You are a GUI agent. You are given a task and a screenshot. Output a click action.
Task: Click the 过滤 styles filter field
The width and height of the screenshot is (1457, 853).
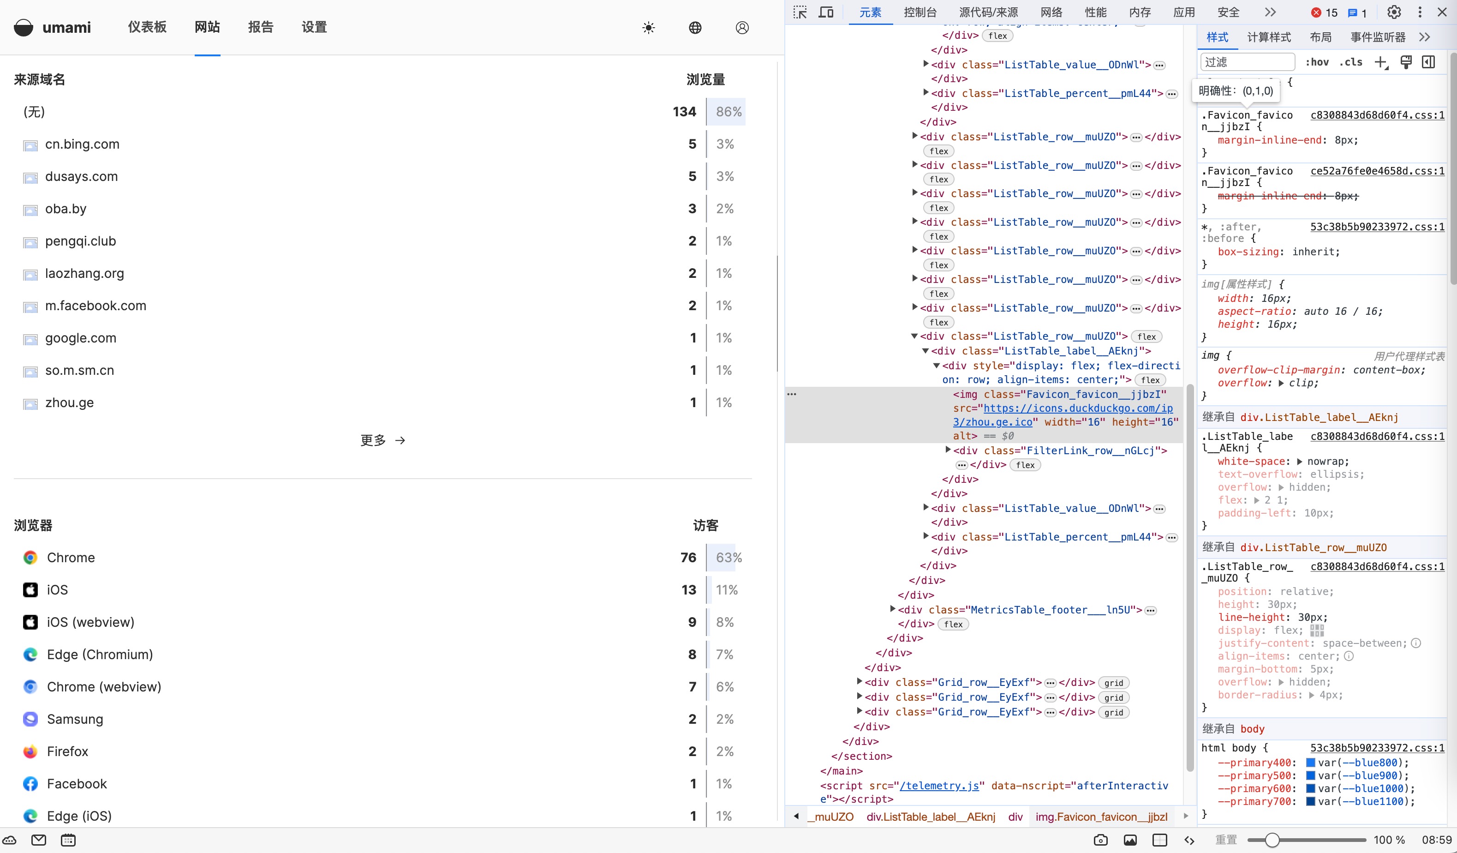[1247, 62]
